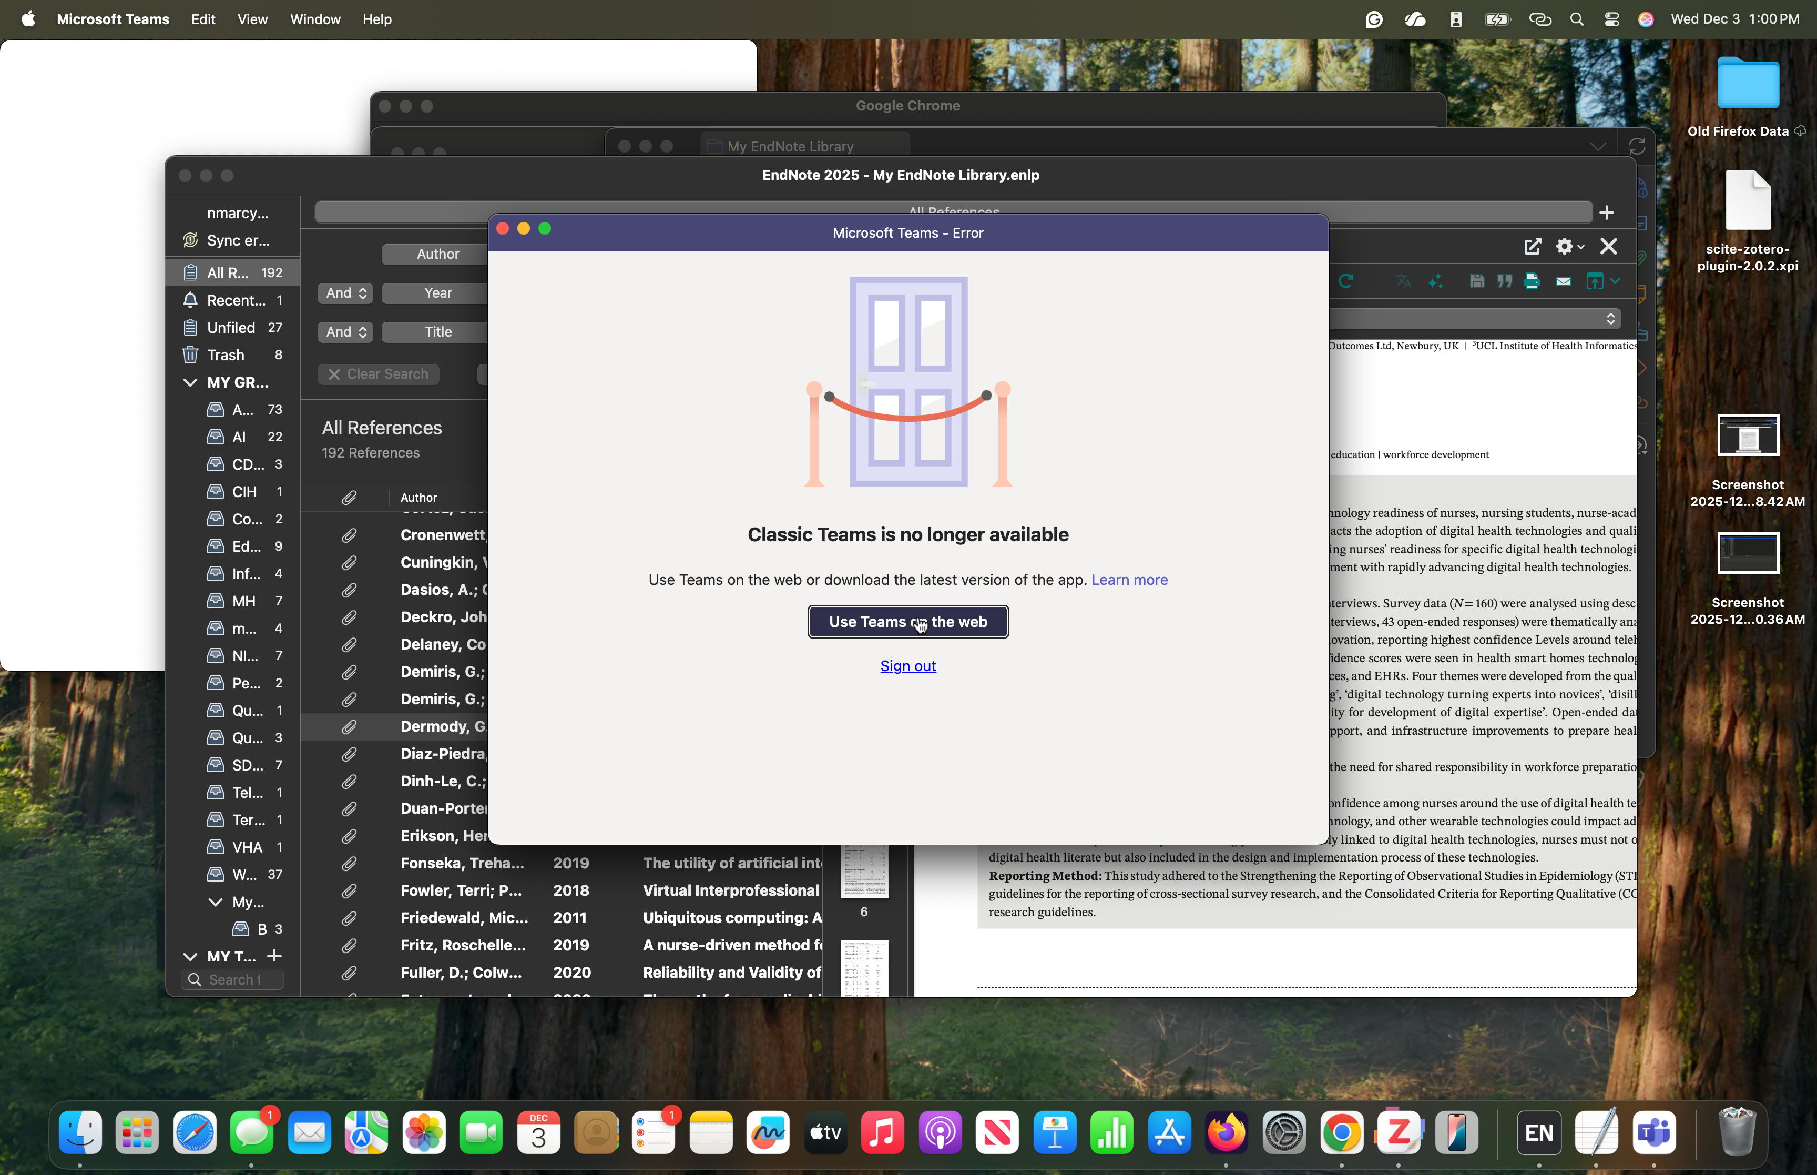Image resolution: width=1817 pixels, height=1175 pixels.
Task: Click the Learn more link
Action: click(1129, 580)
